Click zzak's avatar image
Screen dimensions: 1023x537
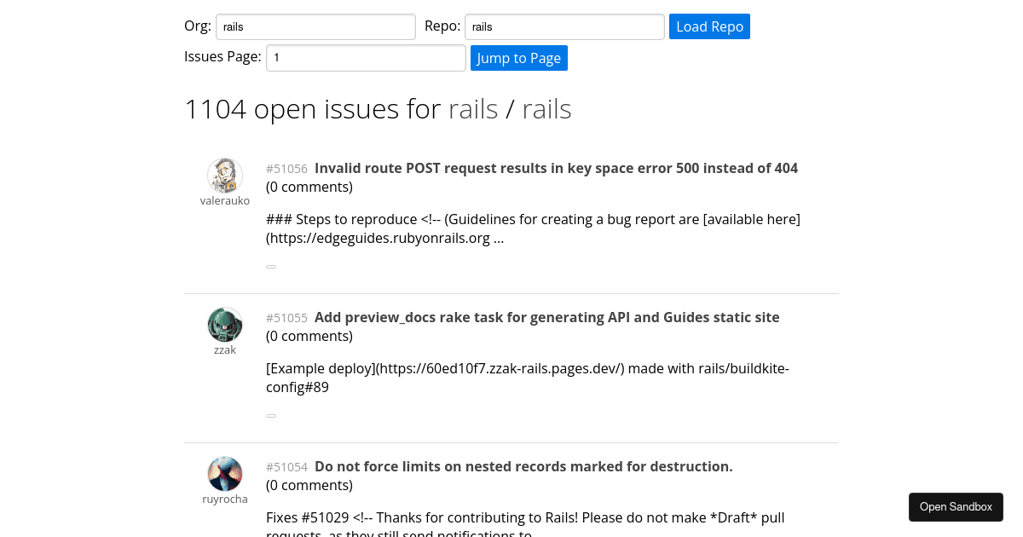pyautogui.click(x=224, y=324)
